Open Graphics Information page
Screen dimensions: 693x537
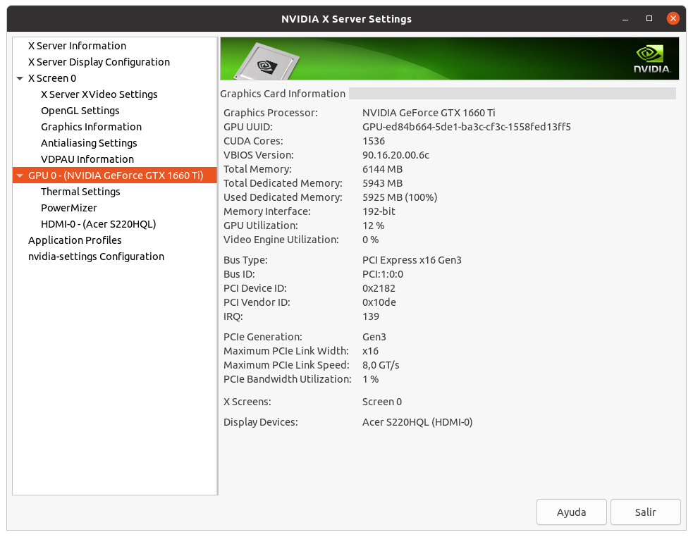(x=91, y=127)
